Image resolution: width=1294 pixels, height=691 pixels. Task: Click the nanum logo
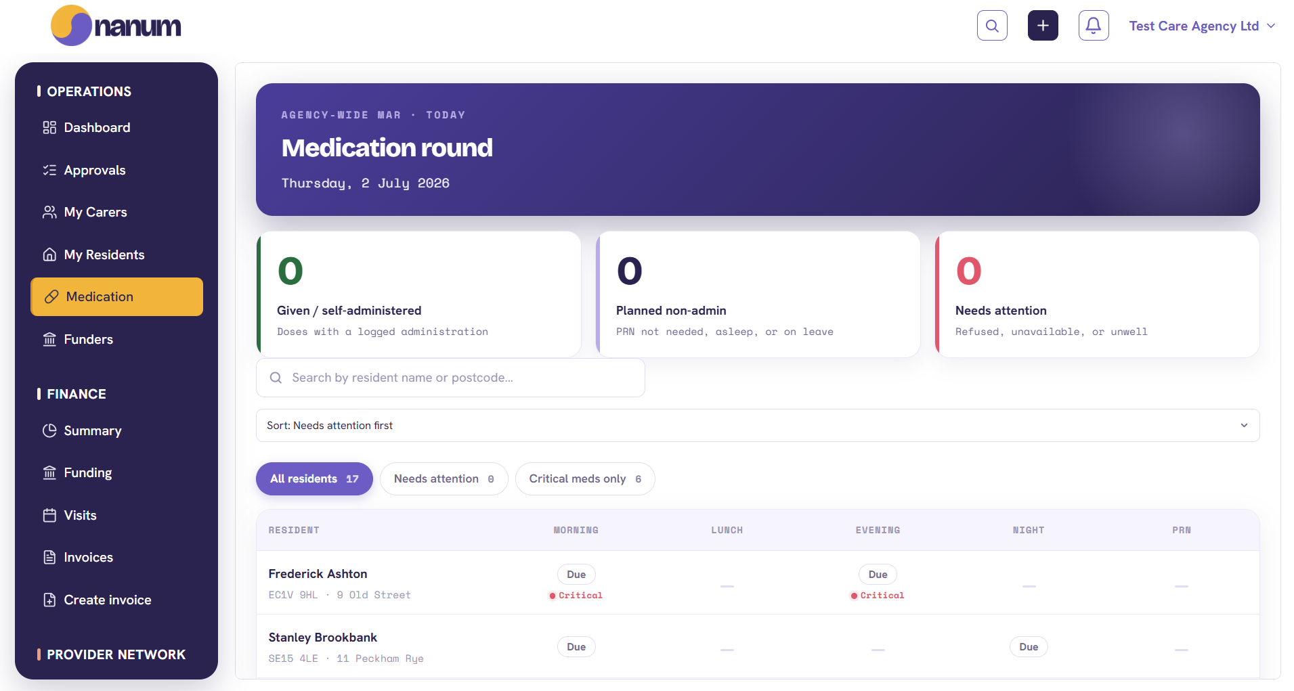pos(116,26)
